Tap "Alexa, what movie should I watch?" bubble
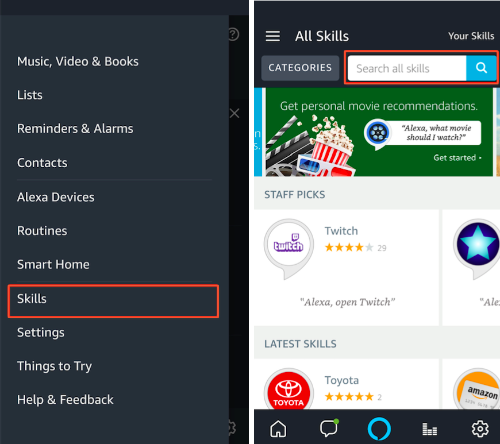Image resolution: width=500 pixels, height=444 pixels. [436, 133]
